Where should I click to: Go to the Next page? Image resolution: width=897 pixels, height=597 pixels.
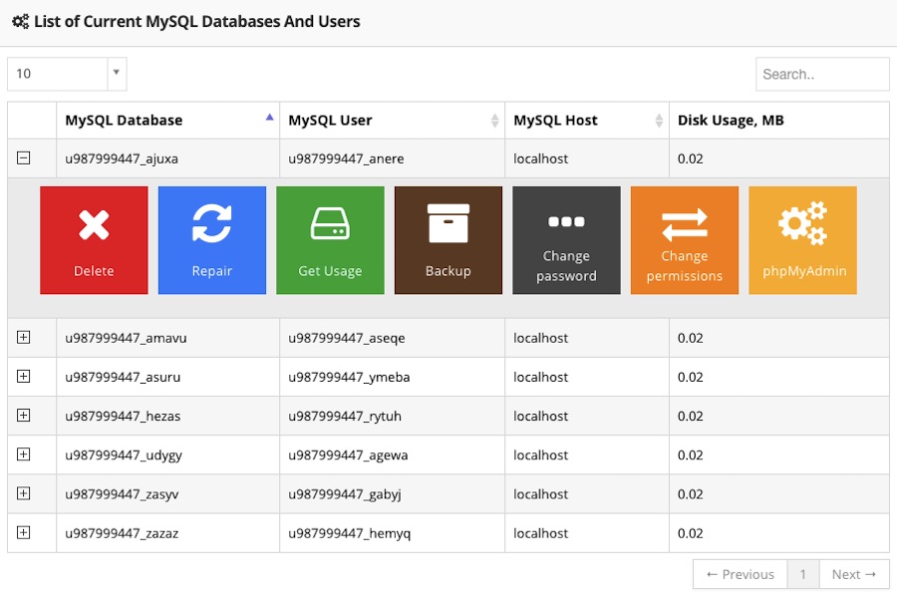(854, 574)
